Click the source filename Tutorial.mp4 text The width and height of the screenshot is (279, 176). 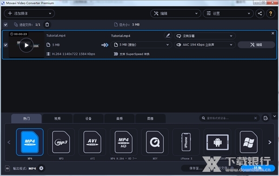(56, 36)
